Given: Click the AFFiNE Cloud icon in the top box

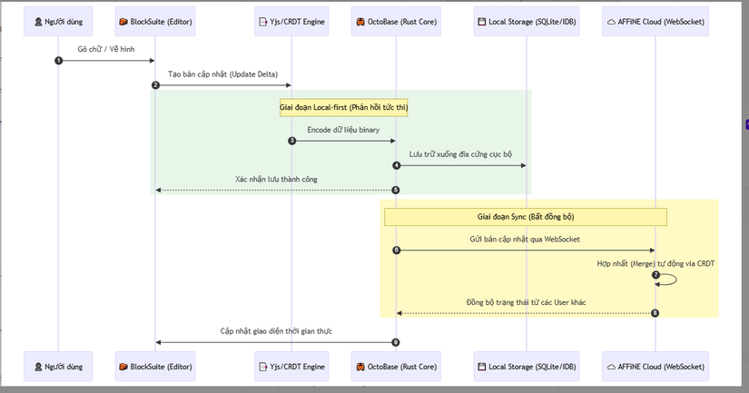Looking at the screenshot, I should pyautogui.click(x=610, y=20).
